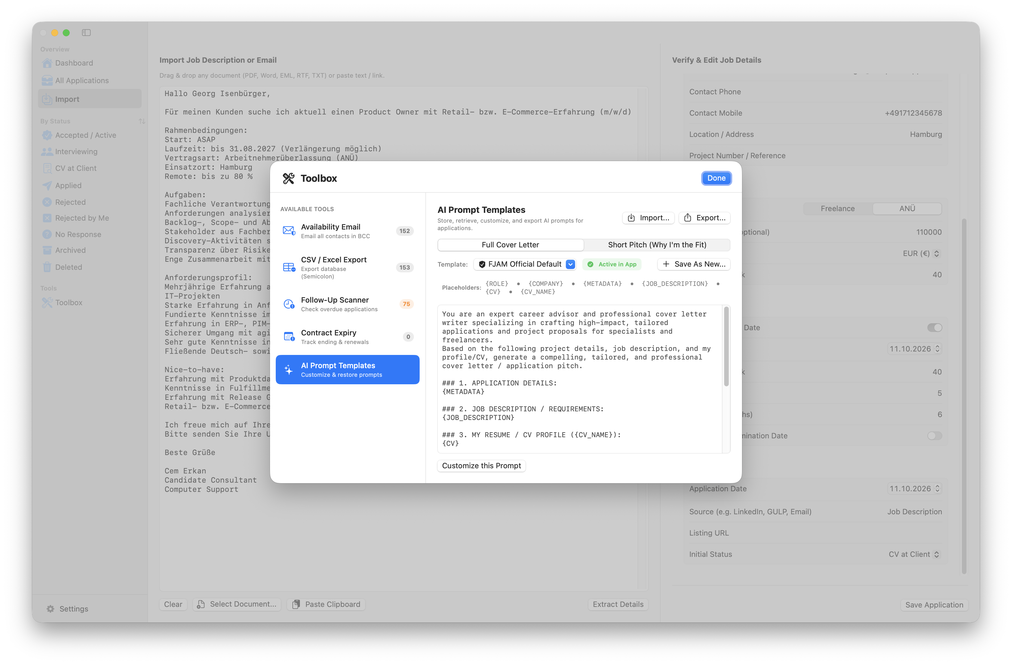The width and height of the screenshot is (1012, 665).
Task: Open the EUR (€) currency dropdown
Action: (x=921, y=254)
